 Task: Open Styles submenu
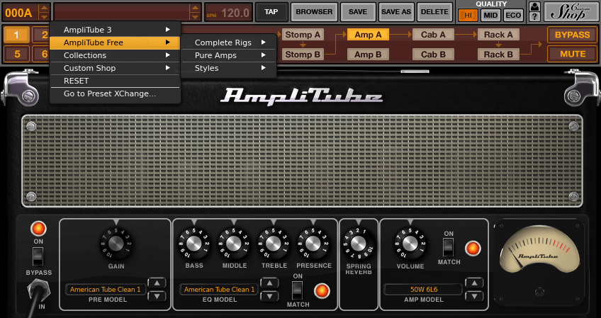[x=229, y=68]
